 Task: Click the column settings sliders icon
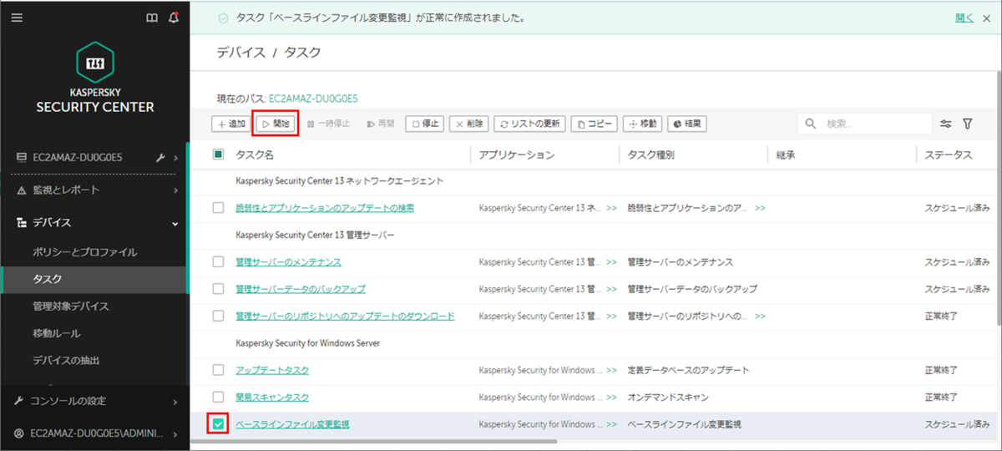[946, 124]
